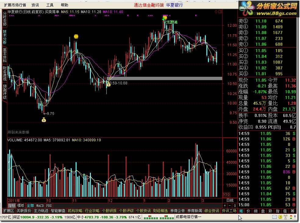Click the sell signal face at the 12.00 peak

[x=165, y=18]
